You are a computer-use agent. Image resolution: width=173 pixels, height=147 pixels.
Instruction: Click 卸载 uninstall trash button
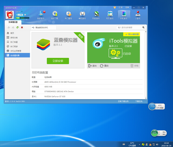click(x=135, y=66)
